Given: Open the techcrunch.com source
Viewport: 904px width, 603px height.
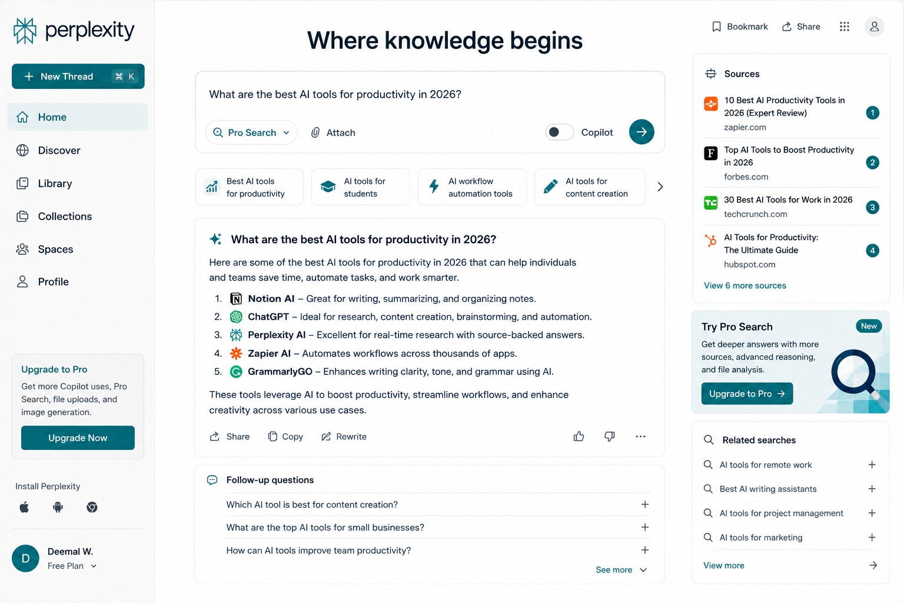Looking at the screenshot, I should click(792, 207).
